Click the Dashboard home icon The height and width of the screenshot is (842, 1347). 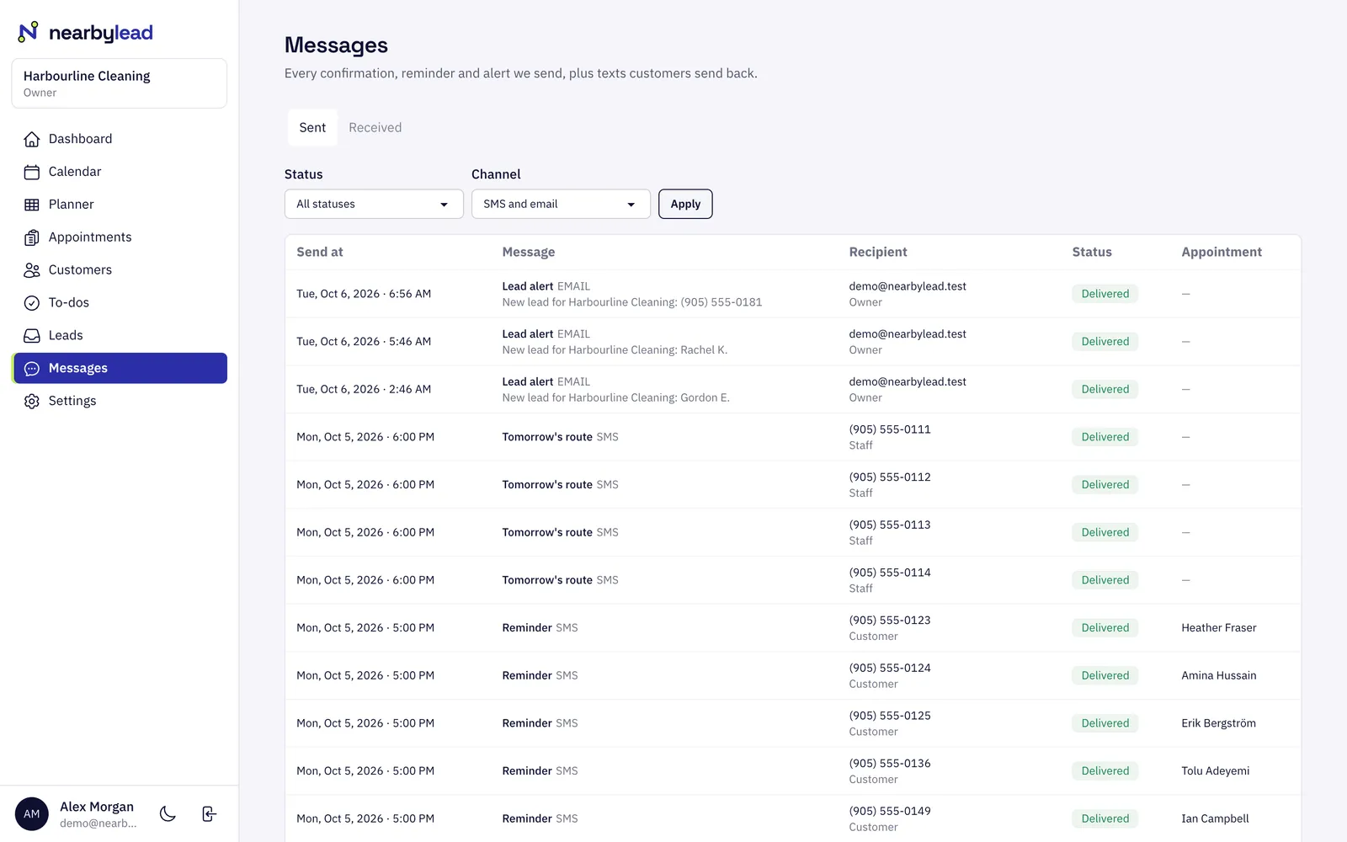pos(32,139)
